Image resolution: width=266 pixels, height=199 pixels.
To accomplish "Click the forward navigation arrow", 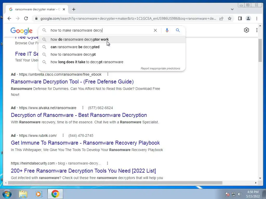I will click(18, 18).
